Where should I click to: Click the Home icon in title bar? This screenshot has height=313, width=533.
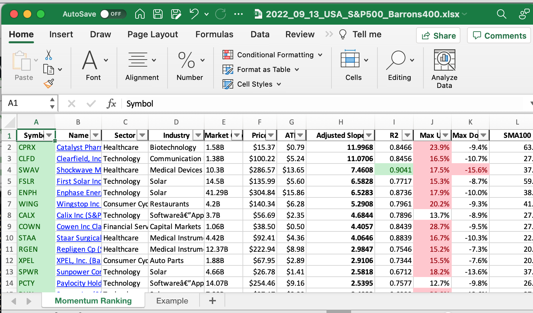coord(140,14)
